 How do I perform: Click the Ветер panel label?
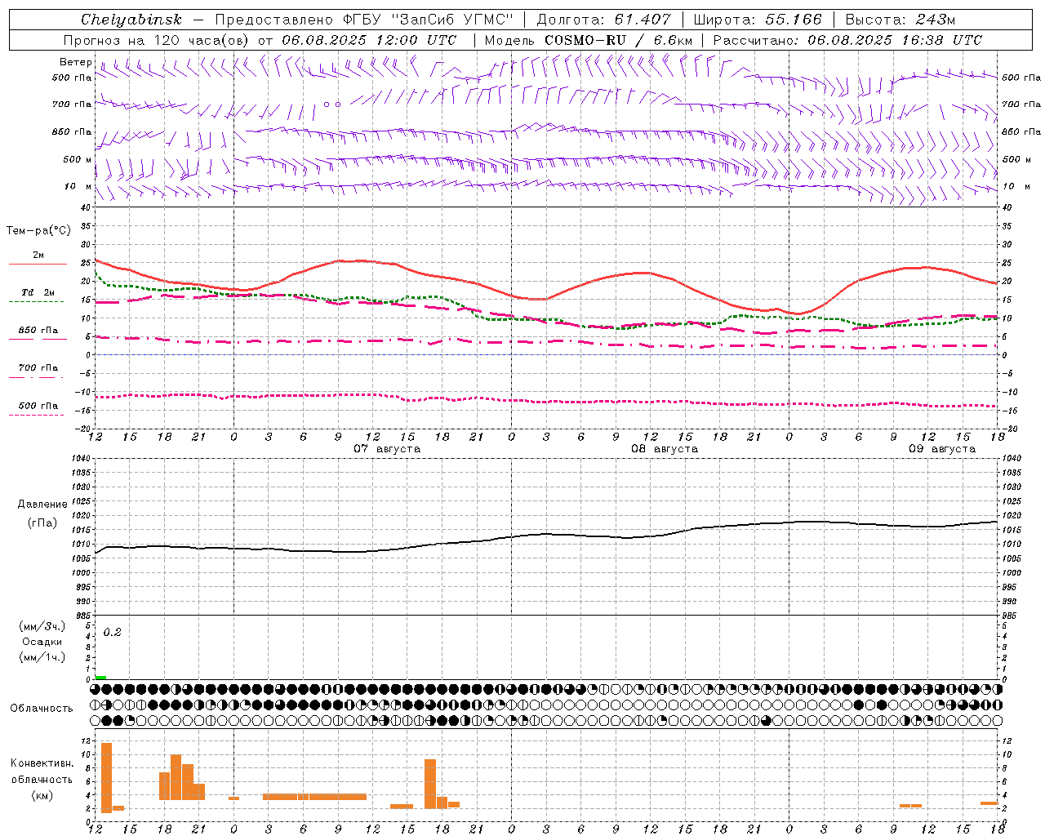coord(75,62)
